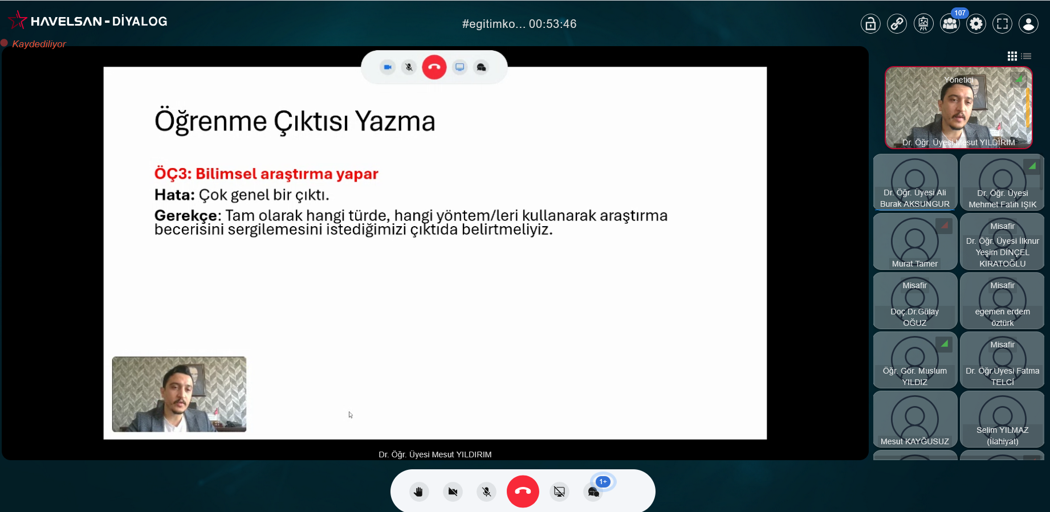Click the HAVELSAN-DİYALOG logo
The image size is (1050, 512).
coord(88,21)
